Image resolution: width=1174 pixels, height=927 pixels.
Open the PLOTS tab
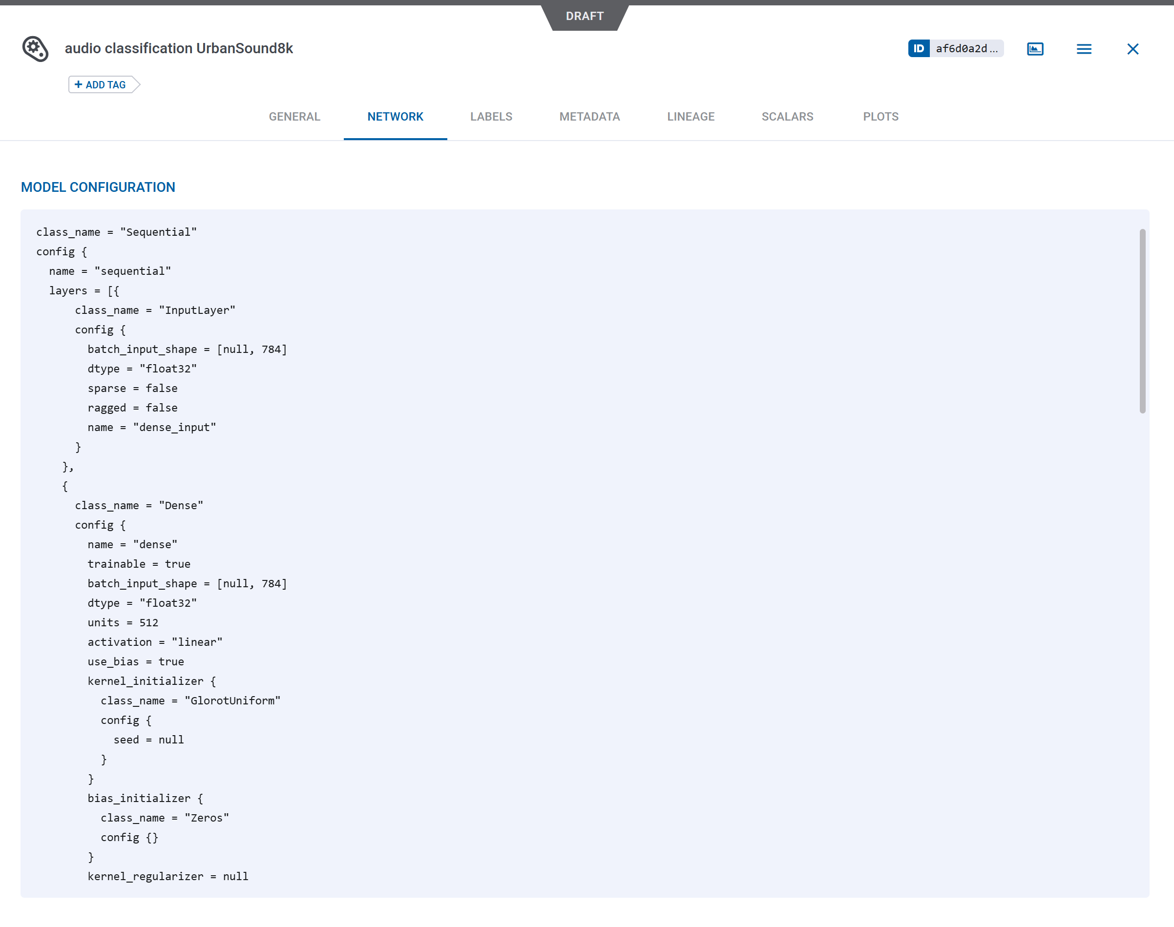click(880, 116)
